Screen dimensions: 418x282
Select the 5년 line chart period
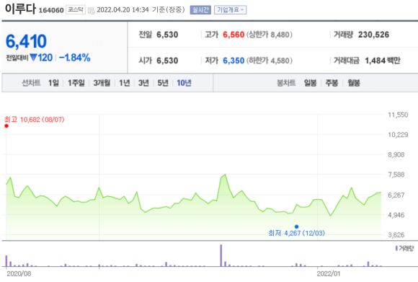(x=163, y=83)
